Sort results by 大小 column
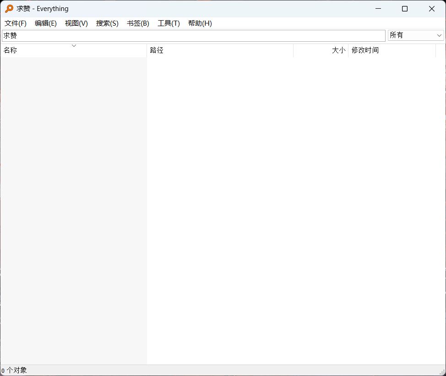The height and width of the screenshot is (376, 446). [321, 50]
